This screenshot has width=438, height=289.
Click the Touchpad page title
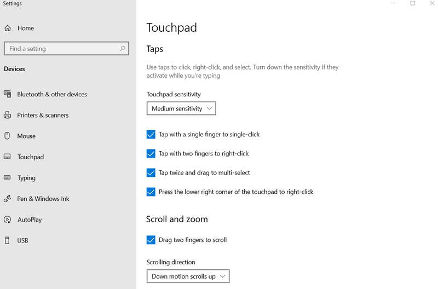171,28
